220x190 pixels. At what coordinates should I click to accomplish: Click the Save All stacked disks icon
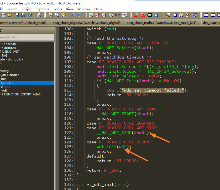(x=30, y=15)
